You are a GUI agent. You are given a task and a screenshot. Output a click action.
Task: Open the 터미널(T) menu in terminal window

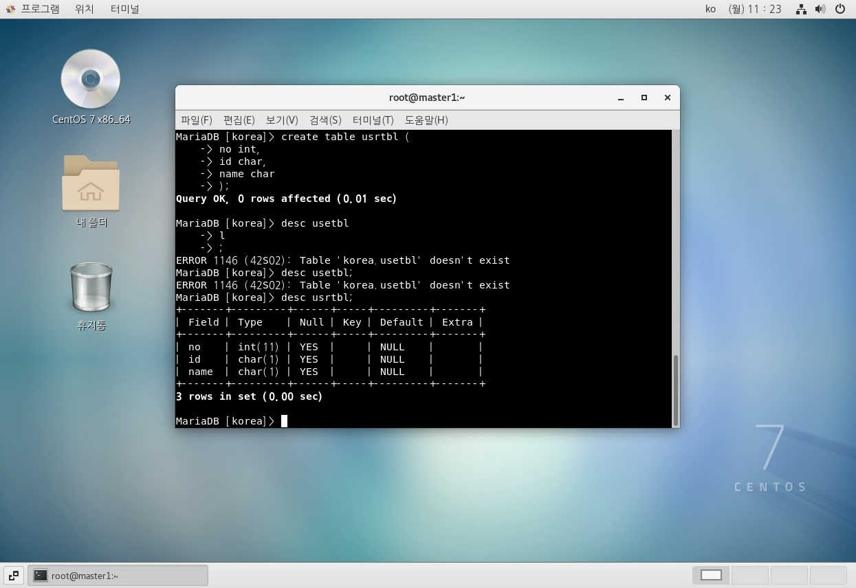click(372, 120)
